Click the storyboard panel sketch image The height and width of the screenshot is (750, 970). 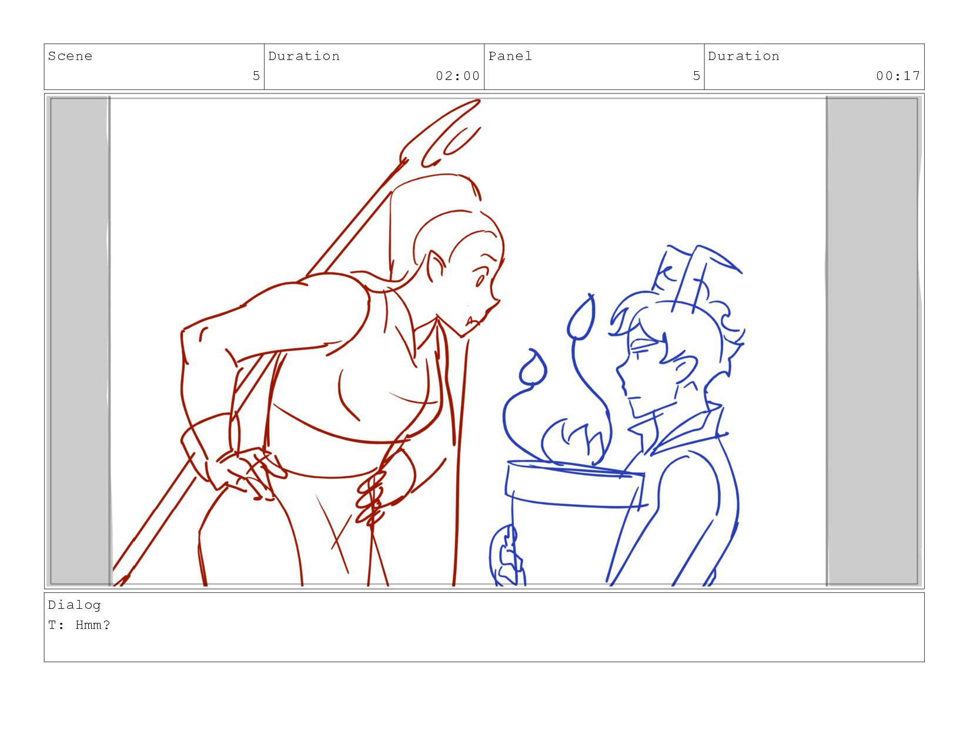[x=484, y=341]
